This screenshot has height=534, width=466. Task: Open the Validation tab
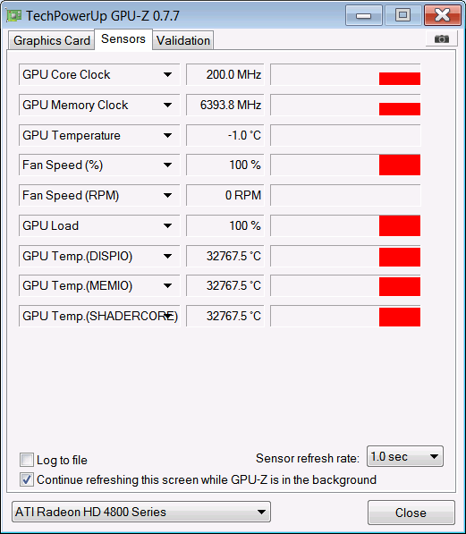point(183,40)
